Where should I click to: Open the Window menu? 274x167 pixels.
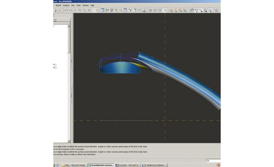pyautogui.click(x=86, y=5)
